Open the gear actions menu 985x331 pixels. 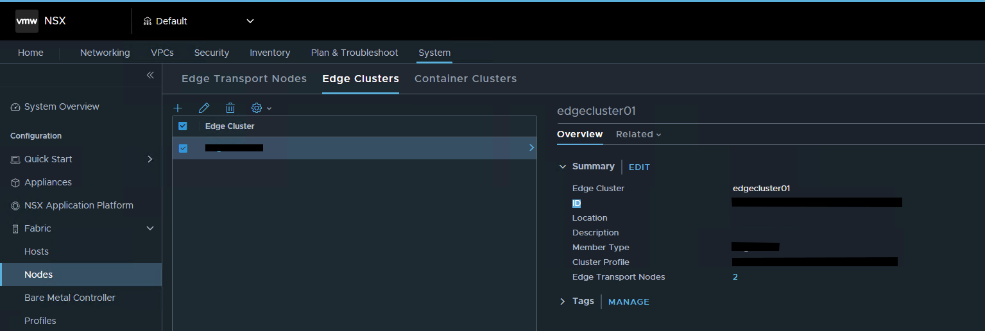pos(261,108)
